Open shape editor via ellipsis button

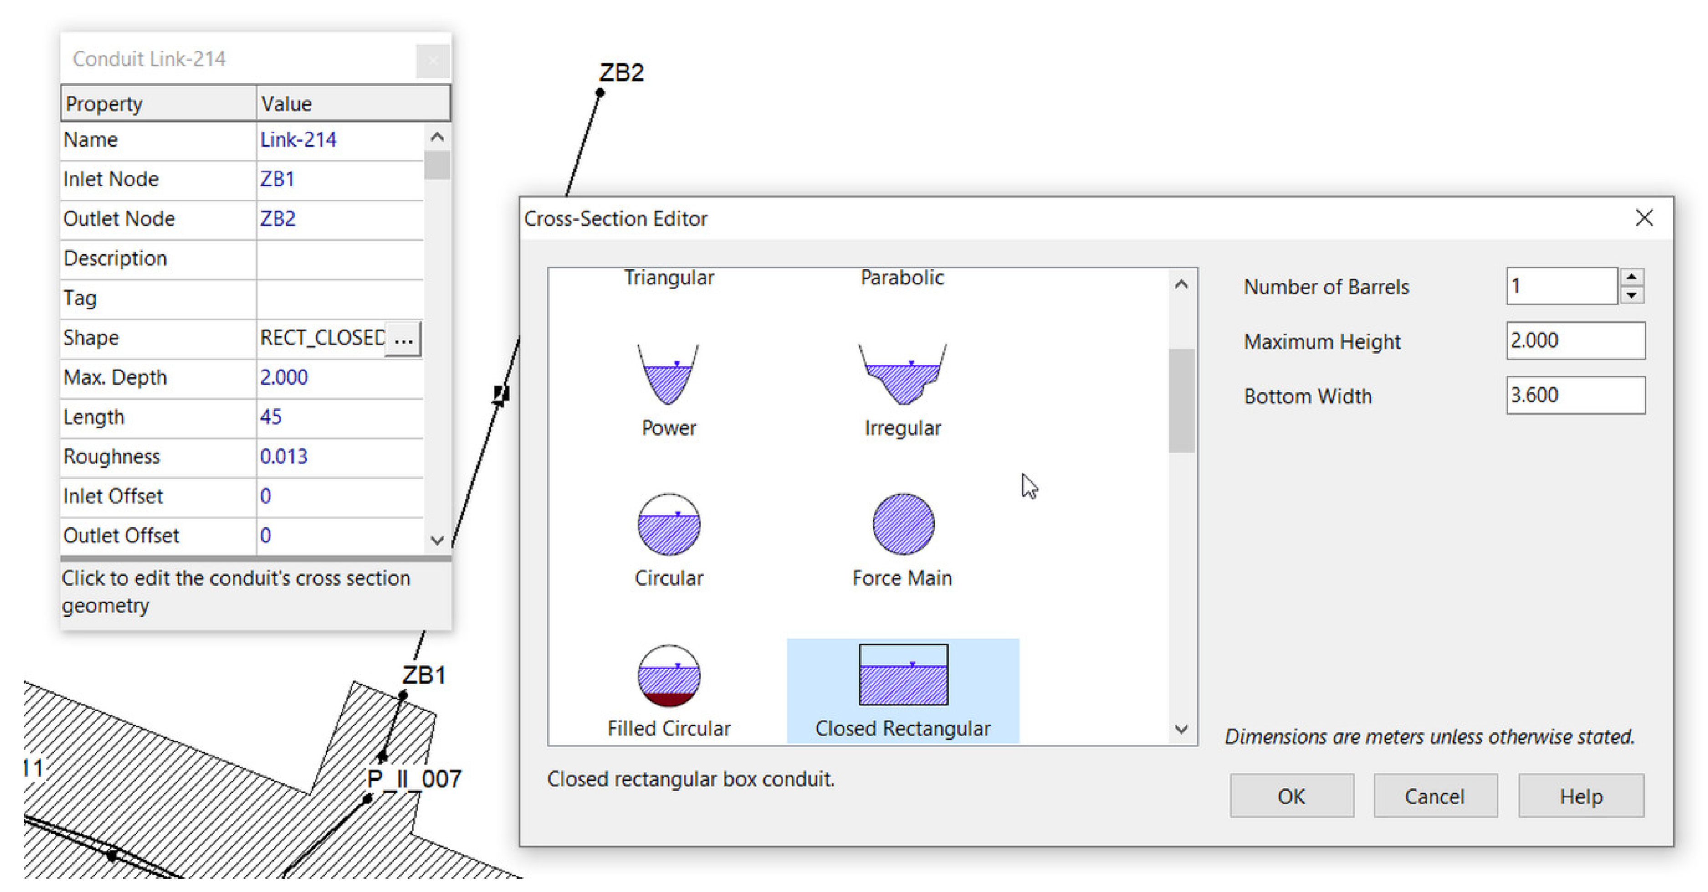pyautogui.click(x=403, y=339)
